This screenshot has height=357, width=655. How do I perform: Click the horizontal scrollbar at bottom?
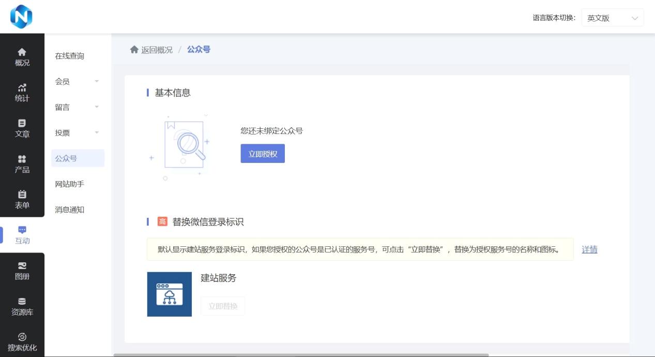pyautogui.click(x=301, y=355)
